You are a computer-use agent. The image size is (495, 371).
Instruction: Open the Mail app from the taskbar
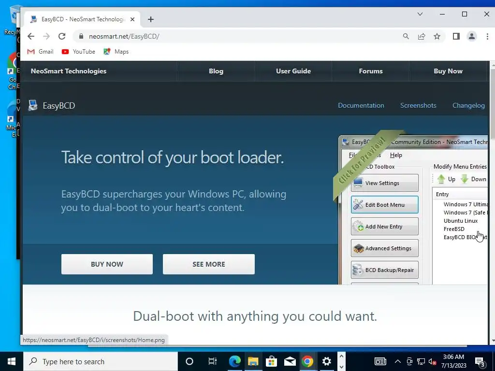point(290,361)
